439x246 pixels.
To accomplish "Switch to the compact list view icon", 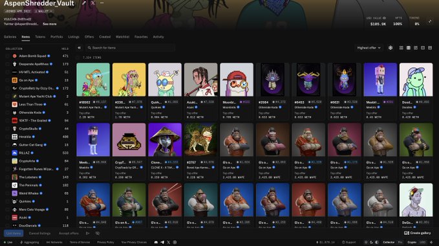I will coord(423,48).
